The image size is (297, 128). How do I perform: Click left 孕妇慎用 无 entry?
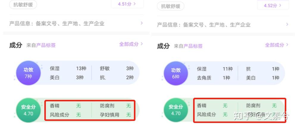115,115
